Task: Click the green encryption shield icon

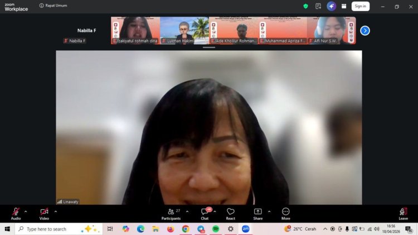Action: pyautogui.click(x=305, y=6)
